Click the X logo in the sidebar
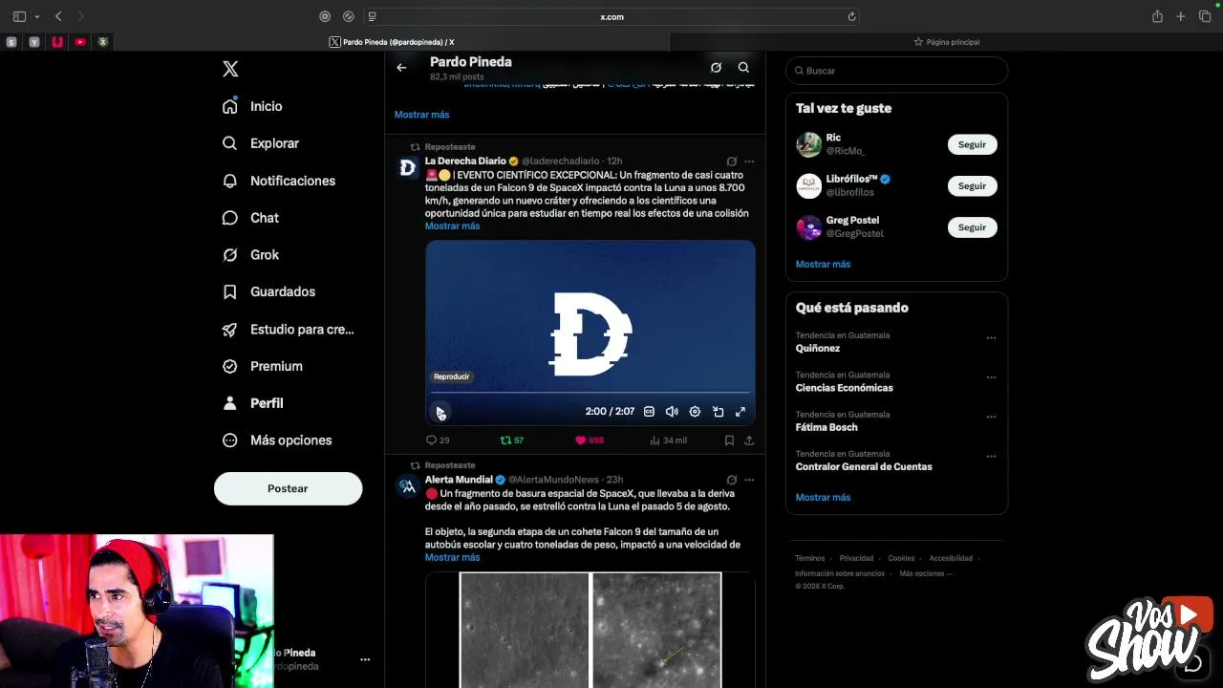Image resolution: width=1223 pixels, height=688 pixels. point(230,69)
